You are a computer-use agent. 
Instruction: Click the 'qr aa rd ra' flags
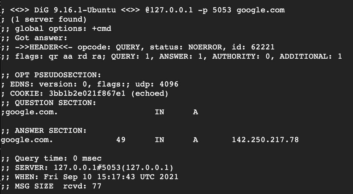[x=77, y=56]
